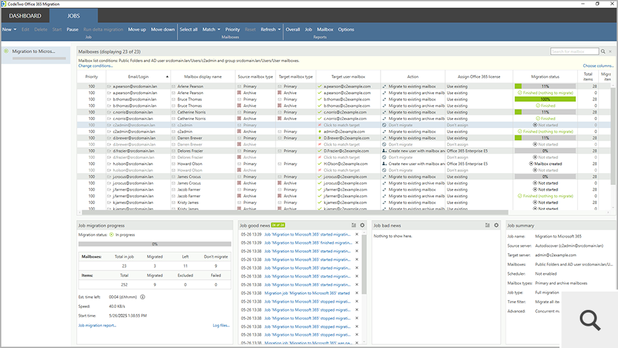The width and height of the screenshot is (618, 348).
Task: Open the Match dropdown
Action: pyautogui.click(x=211, y=30)
